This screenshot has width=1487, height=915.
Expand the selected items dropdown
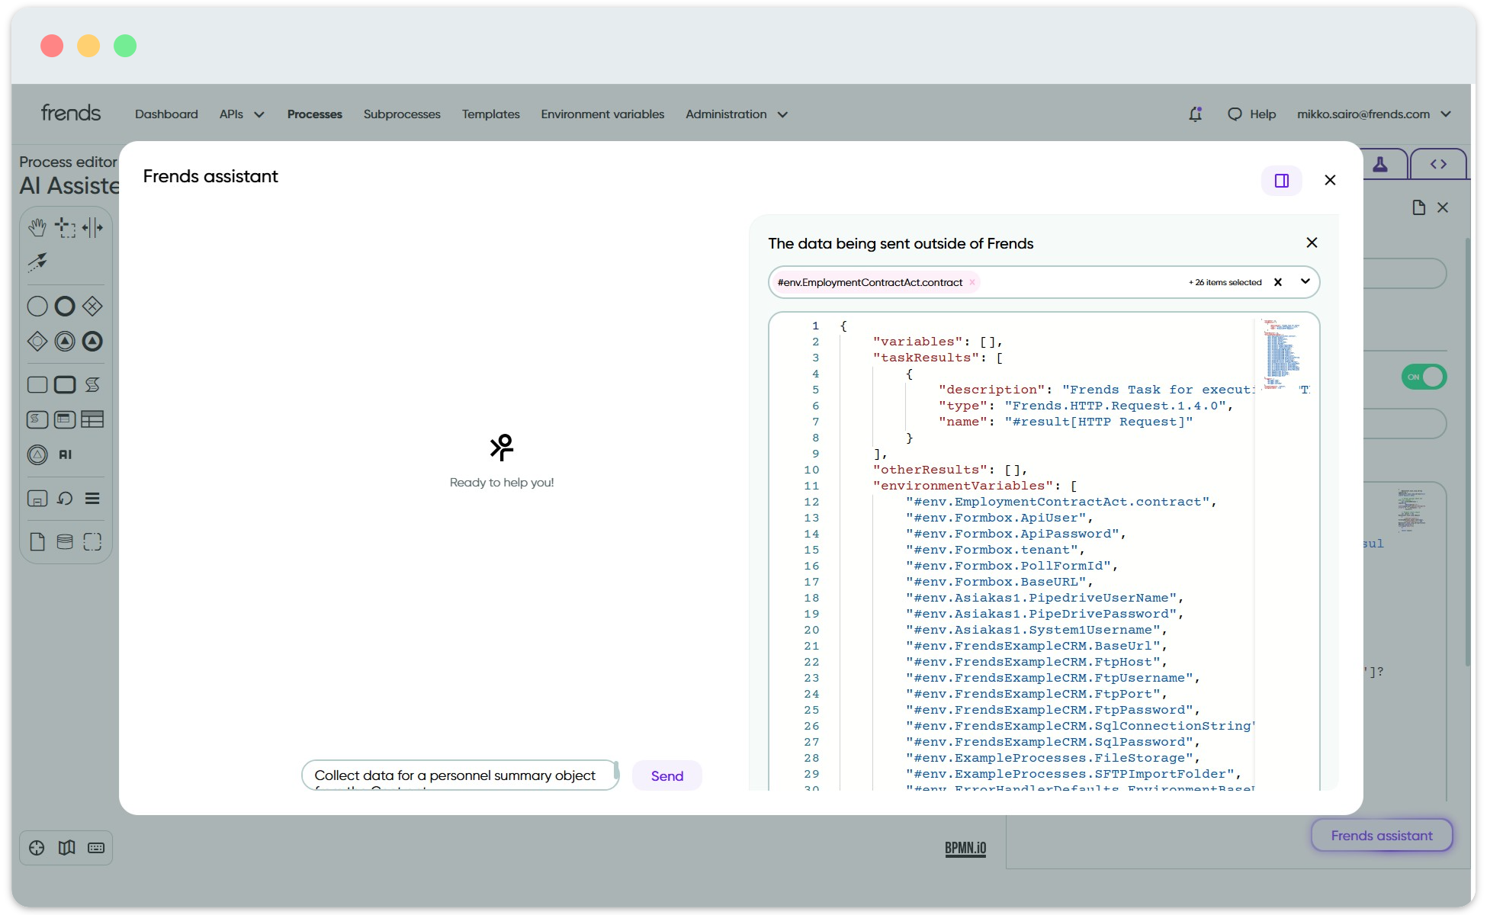click(1306, 281)
